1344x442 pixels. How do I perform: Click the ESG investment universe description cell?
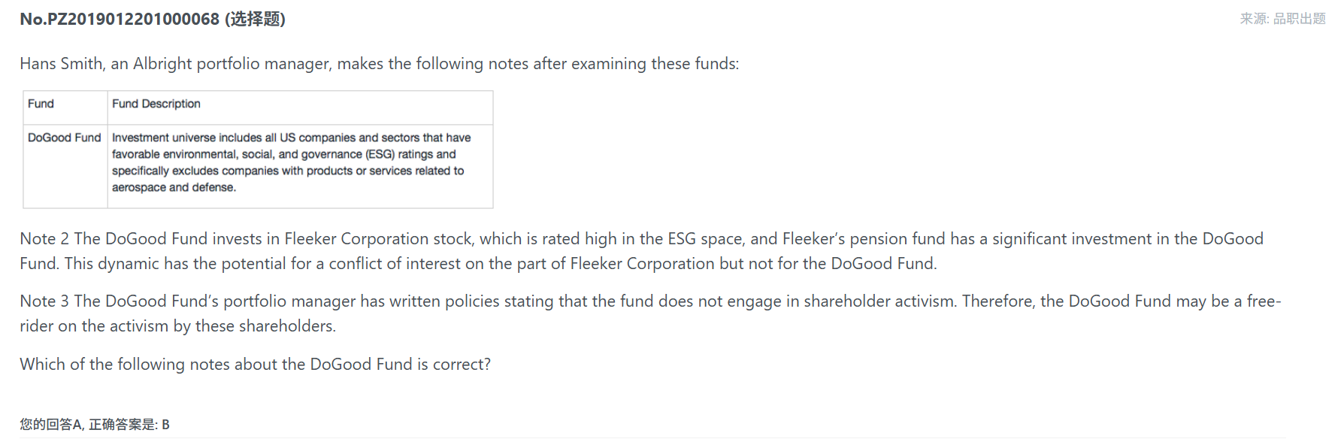pos(301,166)
